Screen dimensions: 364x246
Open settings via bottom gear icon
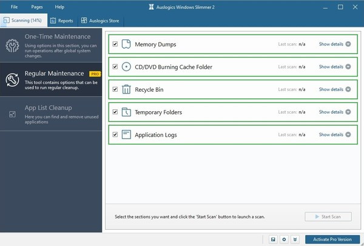coord(284,239)
